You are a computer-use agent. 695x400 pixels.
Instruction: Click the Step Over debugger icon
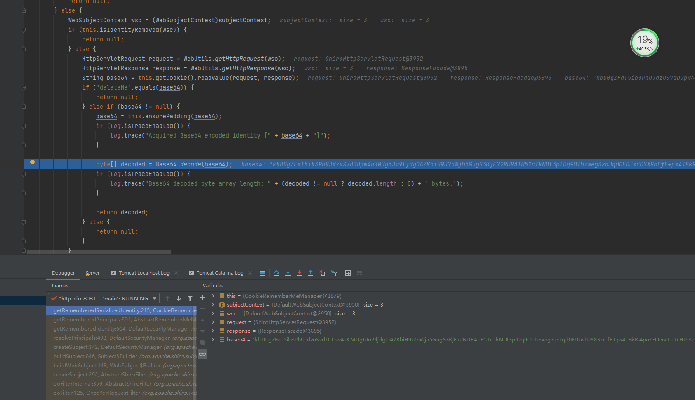pyautogui.click(x=277, y=273)
